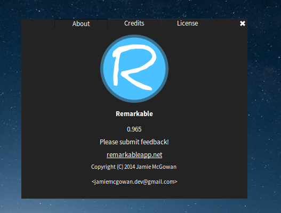
Task: Click the Remarkable R logo icon
Action: click(134, 69)
